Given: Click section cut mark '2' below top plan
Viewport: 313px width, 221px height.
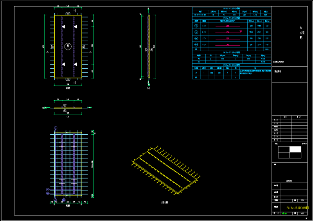Looking at the screenshot, I should point(74,82).
